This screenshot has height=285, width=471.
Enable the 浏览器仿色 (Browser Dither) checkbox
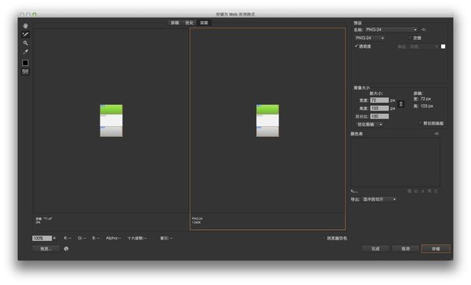click(x=323, y=238)
